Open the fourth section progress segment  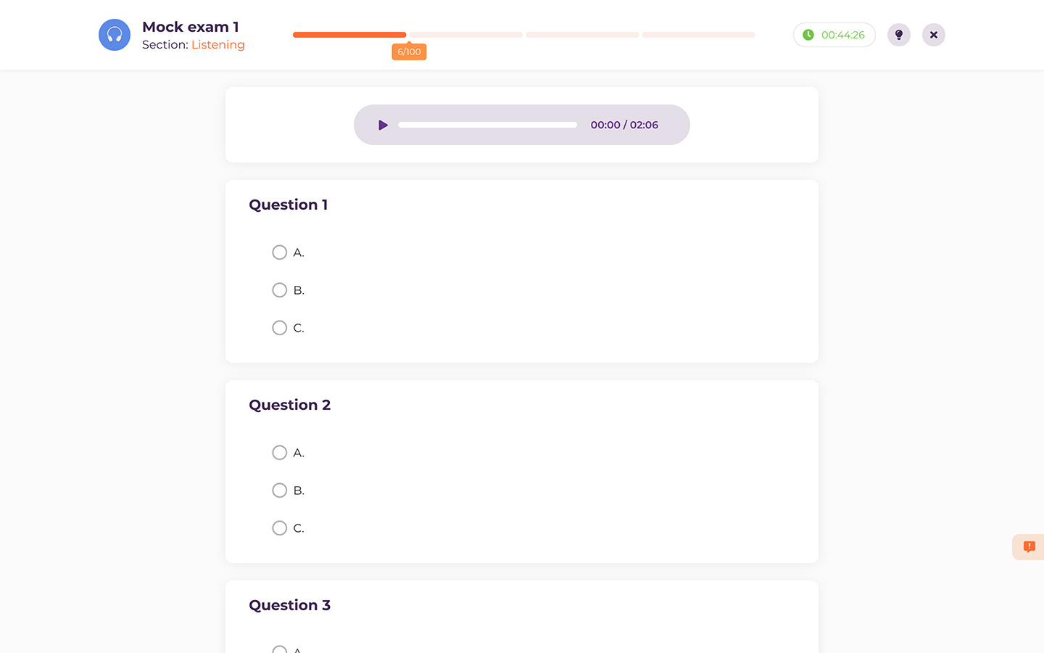[697, 34]
